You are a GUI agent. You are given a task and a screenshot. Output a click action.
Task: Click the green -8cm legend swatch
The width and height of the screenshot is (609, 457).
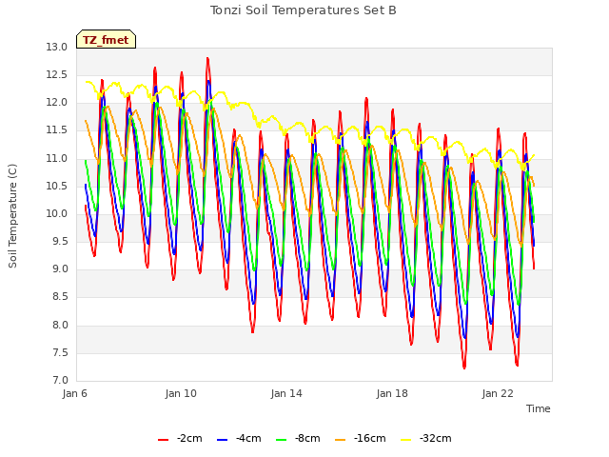[282, 440]
